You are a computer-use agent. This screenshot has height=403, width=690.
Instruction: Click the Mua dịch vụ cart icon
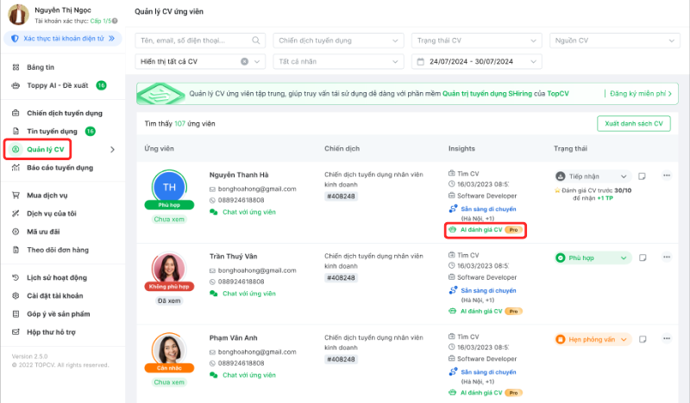[16, 195]
